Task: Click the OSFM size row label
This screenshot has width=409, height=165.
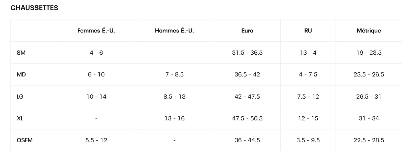Action: pos(25,140)
